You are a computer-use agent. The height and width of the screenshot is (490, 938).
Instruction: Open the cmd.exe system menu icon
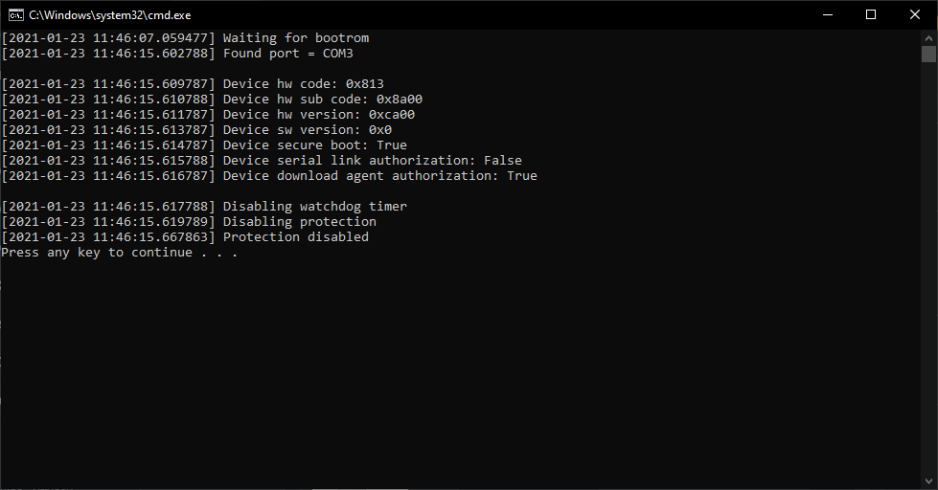point(14,14)
